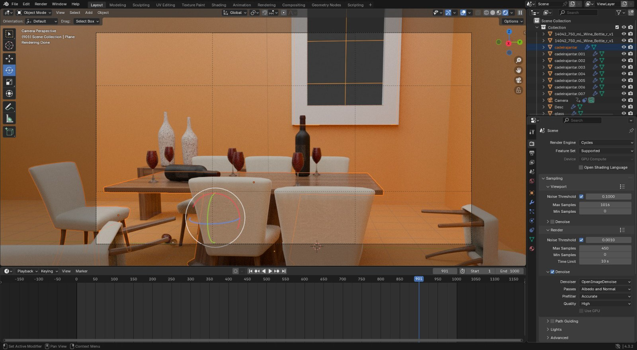
Task: Disable the Render Denoise checkbox
Action: (x=552, y=272)
